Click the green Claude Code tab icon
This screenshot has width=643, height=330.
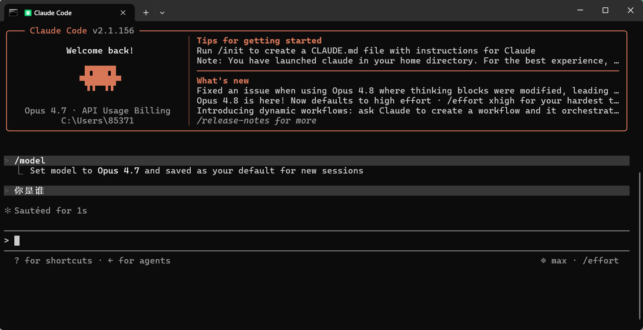point(28,13)
